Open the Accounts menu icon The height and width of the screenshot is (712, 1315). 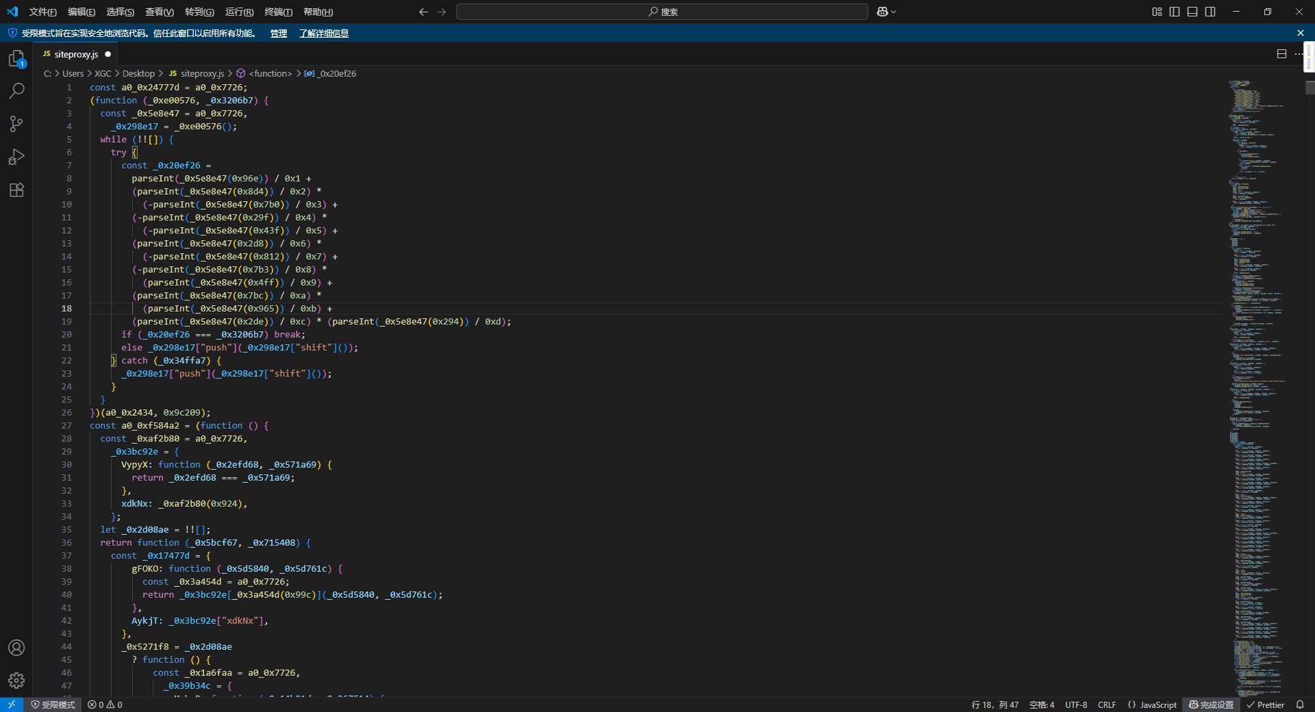[16, 648]
